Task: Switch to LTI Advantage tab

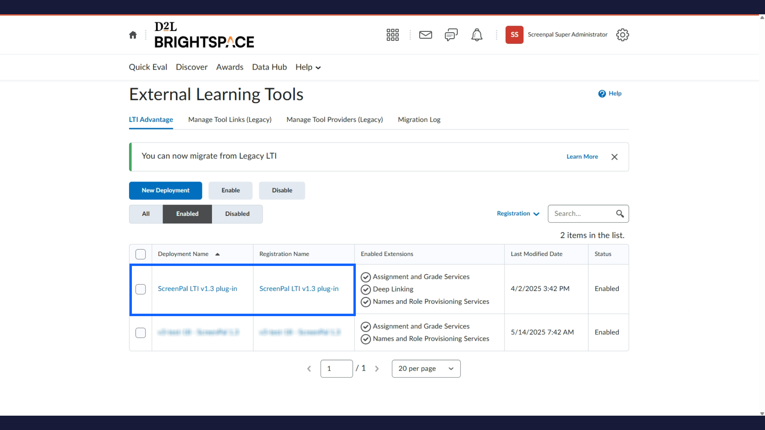Action: [151, 120]
